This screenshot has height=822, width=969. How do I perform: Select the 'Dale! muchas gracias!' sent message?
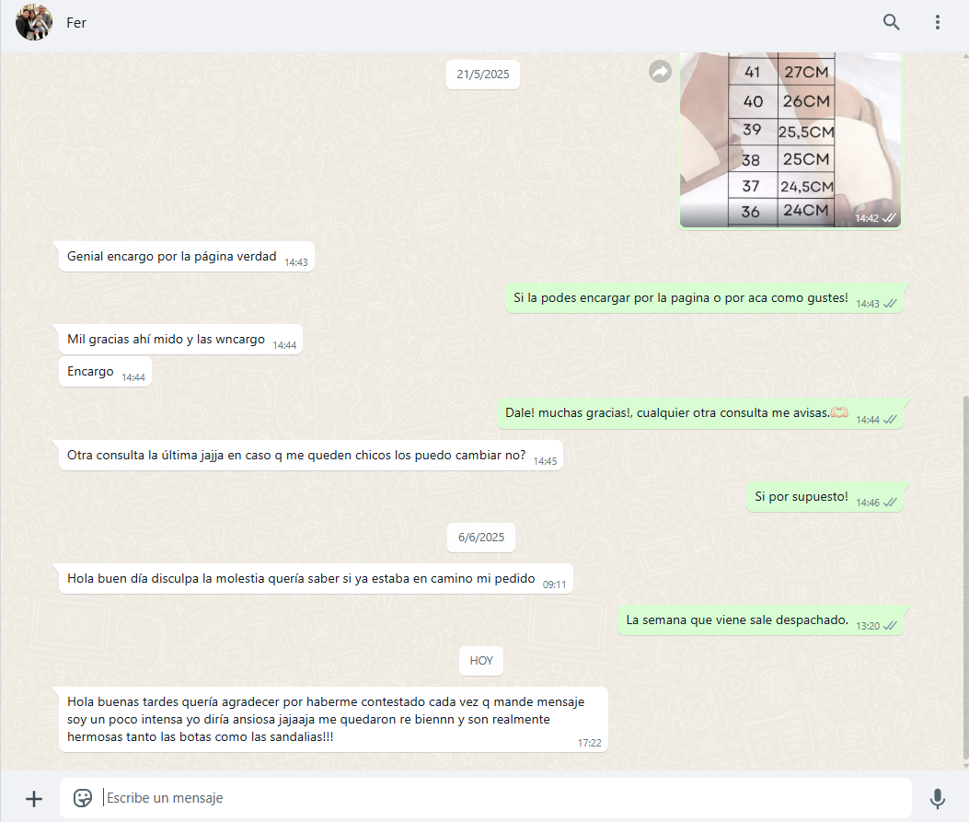coord(700,413)
